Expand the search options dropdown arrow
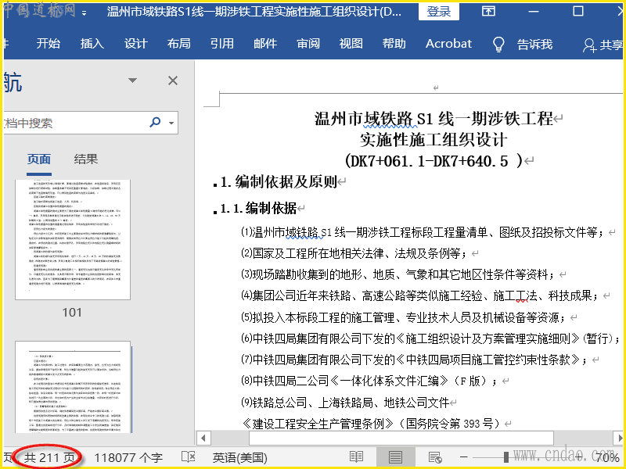 click(x=171, y=123)
